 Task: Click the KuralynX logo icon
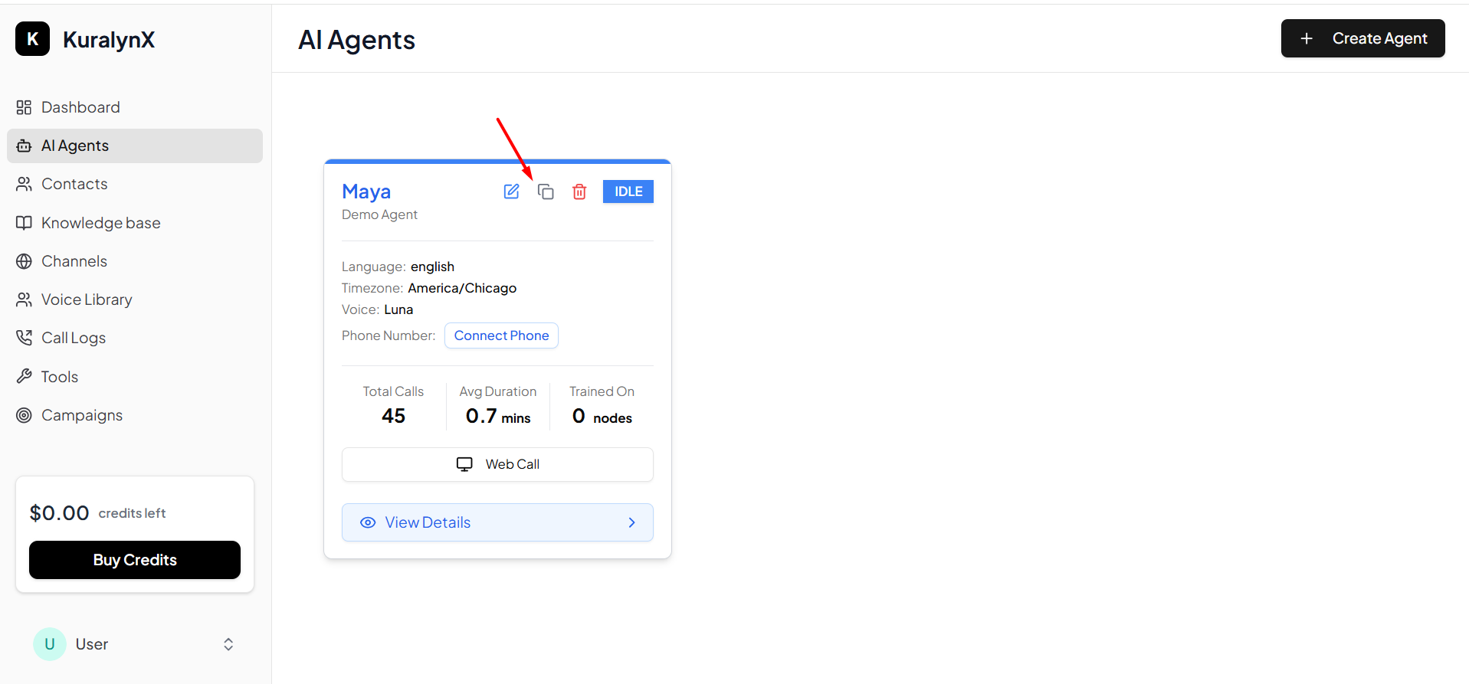coord(32,39)
